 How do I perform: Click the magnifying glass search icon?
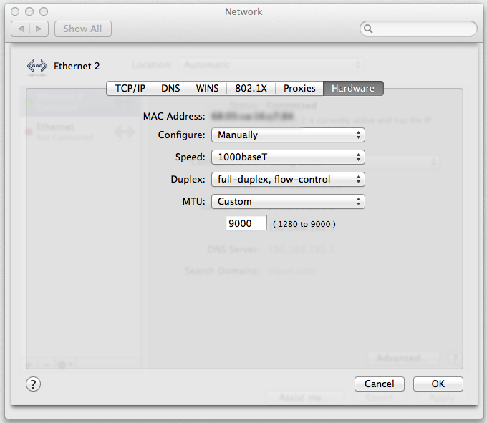pos(368,29)
